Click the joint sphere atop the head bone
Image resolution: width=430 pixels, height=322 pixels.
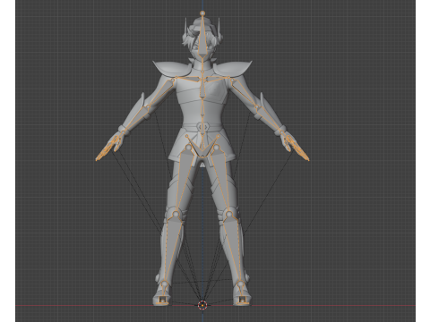[202, 13]
